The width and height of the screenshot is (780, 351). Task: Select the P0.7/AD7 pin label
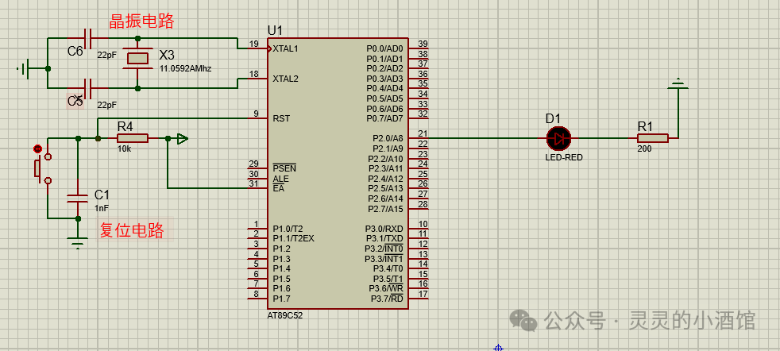(385, 118)
